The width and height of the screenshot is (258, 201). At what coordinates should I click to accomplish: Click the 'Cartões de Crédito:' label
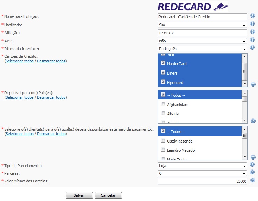[x=21, y=56]
